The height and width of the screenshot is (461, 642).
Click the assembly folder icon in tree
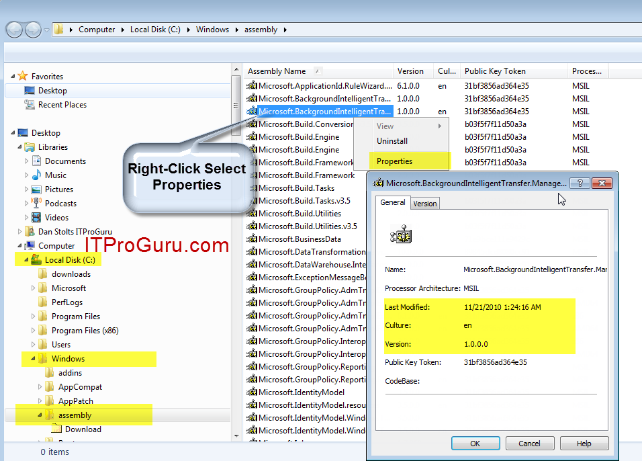[50, 415]
